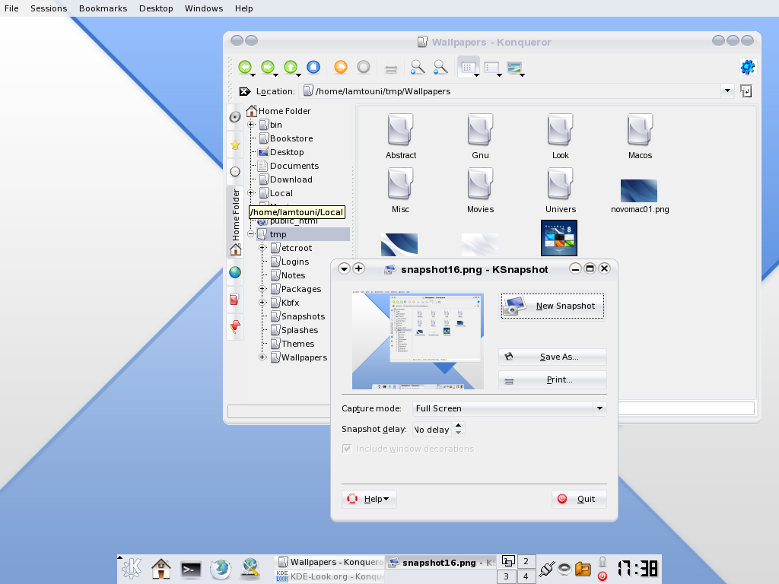Open the media player sidebar tab
The height and width of the screenshot is (584, 779).
click(235, 117)
